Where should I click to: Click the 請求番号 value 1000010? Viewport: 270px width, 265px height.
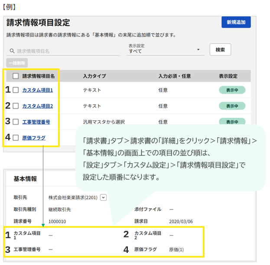57,221
